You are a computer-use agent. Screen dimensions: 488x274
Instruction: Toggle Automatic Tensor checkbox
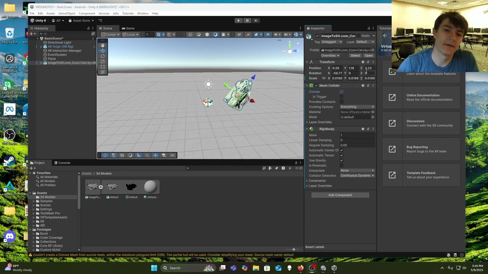point(342,155)
